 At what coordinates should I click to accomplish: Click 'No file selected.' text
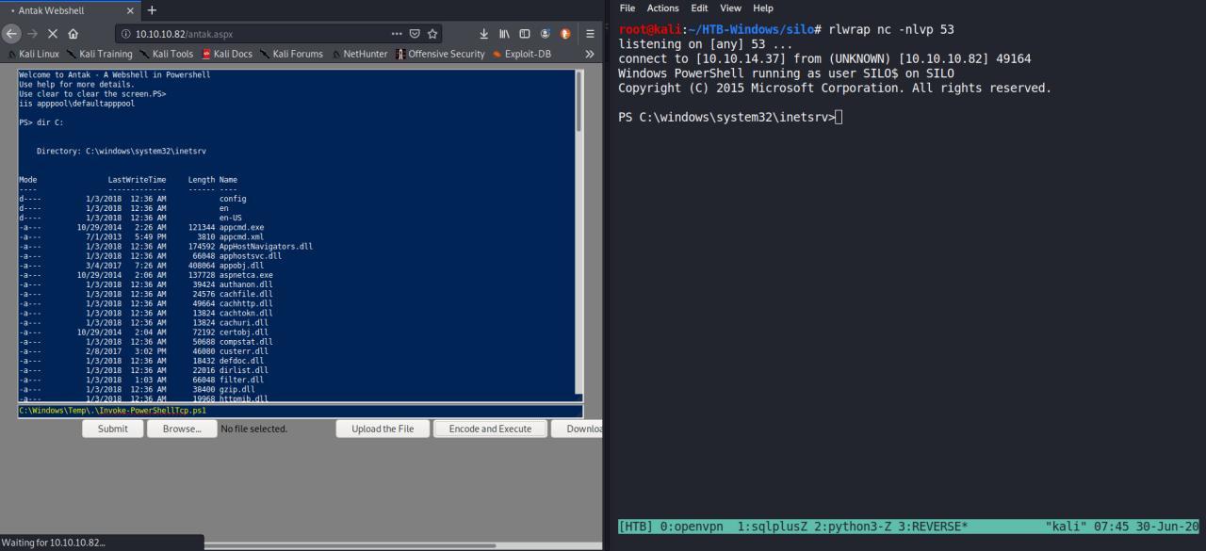coord(253,429)
